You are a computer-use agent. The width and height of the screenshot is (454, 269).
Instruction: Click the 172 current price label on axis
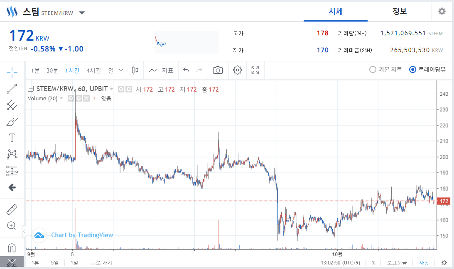tap(444, 201)
